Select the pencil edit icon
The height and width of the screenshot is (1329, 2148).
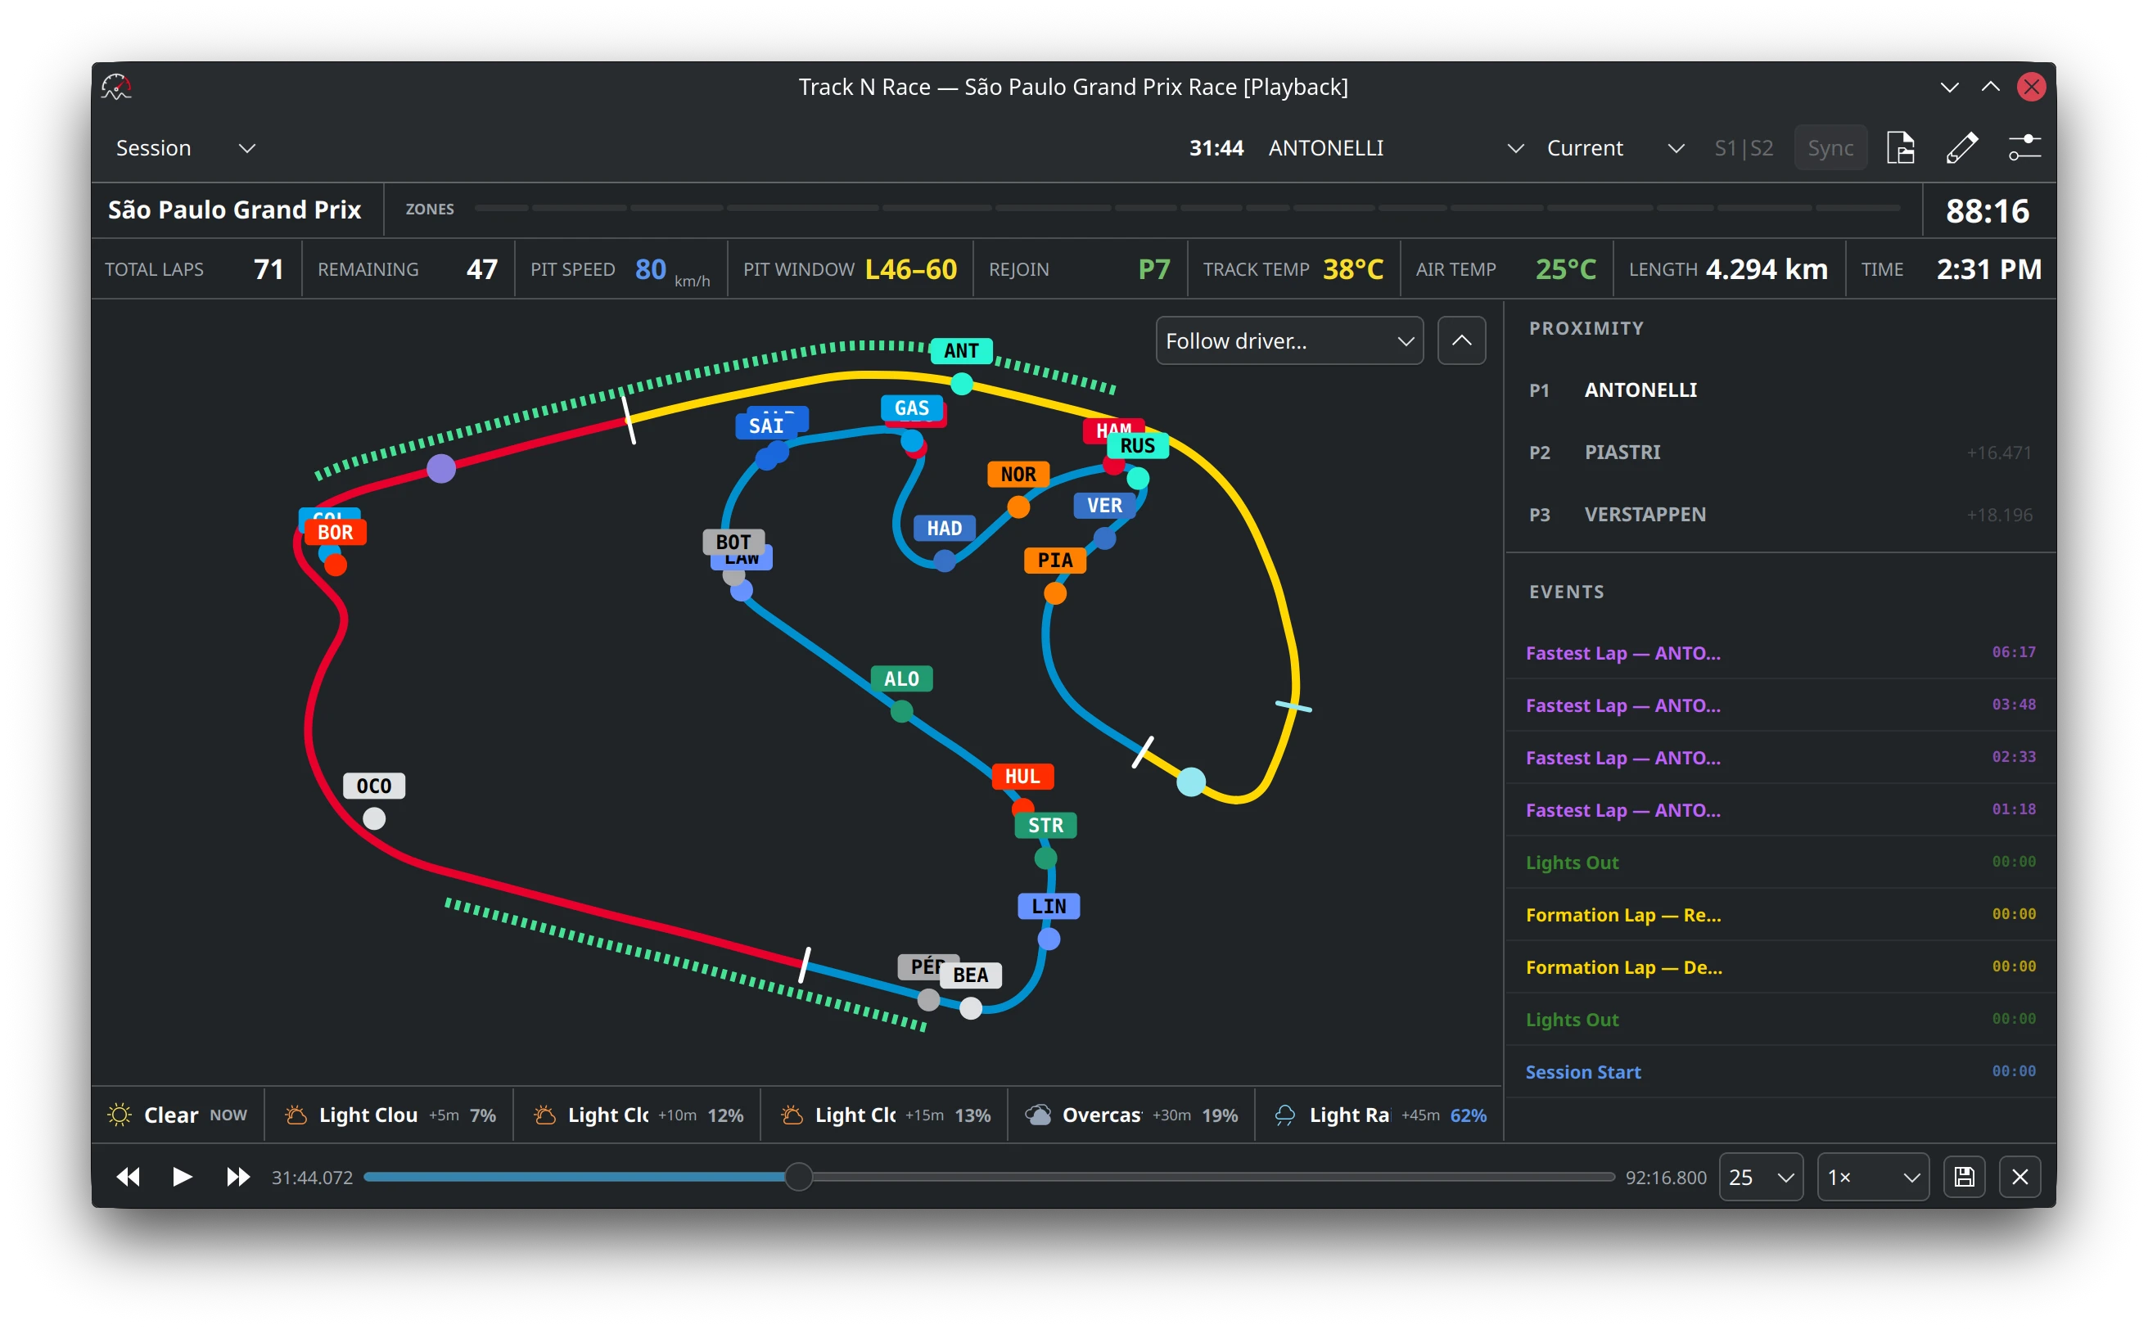pyautogui.click(x=1962, y=147)
